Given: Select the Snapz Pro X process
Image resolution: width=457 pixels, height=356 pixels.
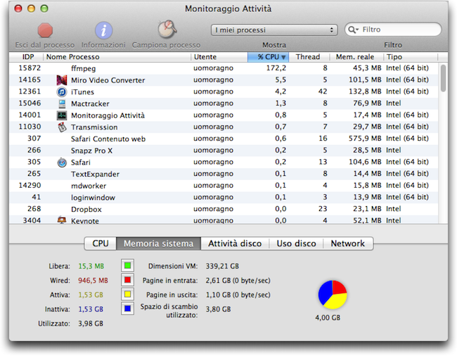Looking at the screenshot, I should pyautogui.click(x=224, y=151).
